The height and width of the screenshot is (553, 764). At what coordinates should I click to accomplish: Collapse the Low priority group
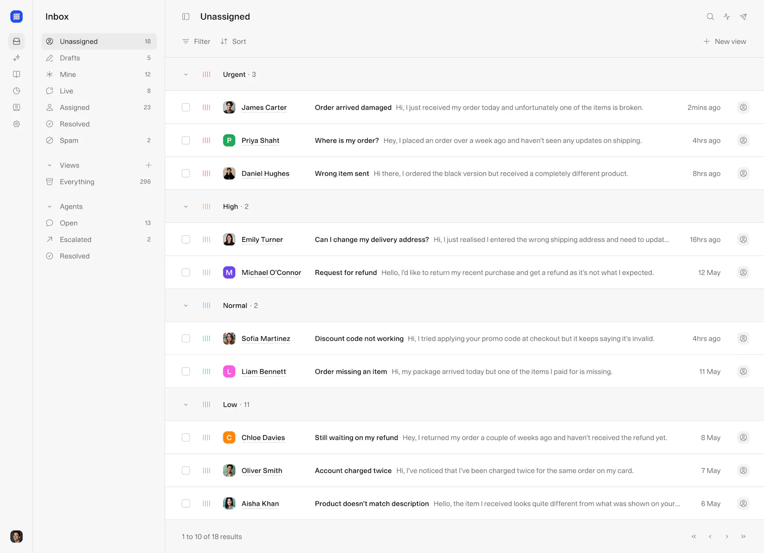click(186, 405)
